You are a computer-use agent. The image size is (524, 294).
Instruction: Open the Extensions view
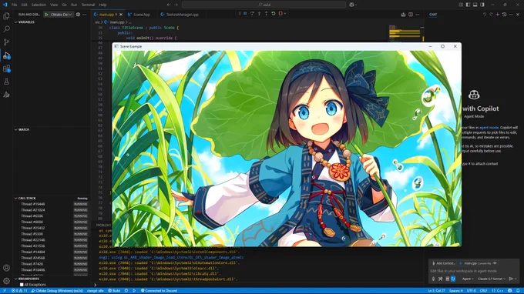point(6,68)
